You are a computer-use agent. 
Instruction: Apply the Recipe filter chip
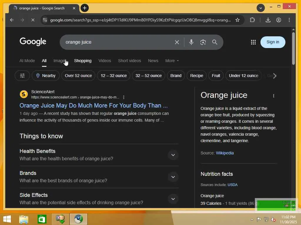(197, 76)
